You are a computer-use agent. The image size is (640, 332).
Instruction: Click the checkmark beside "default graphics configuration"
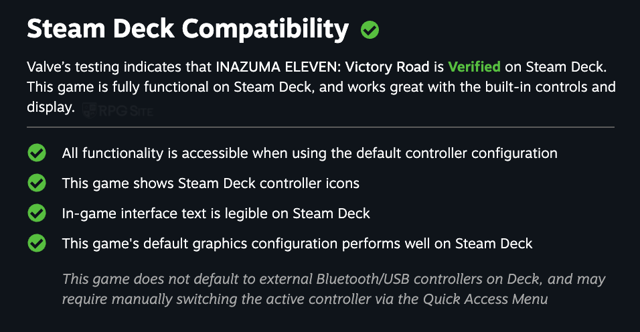(x=37, y=243)
